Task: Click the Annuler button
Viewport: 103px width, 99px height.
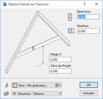Action: (x=89, y=93)
